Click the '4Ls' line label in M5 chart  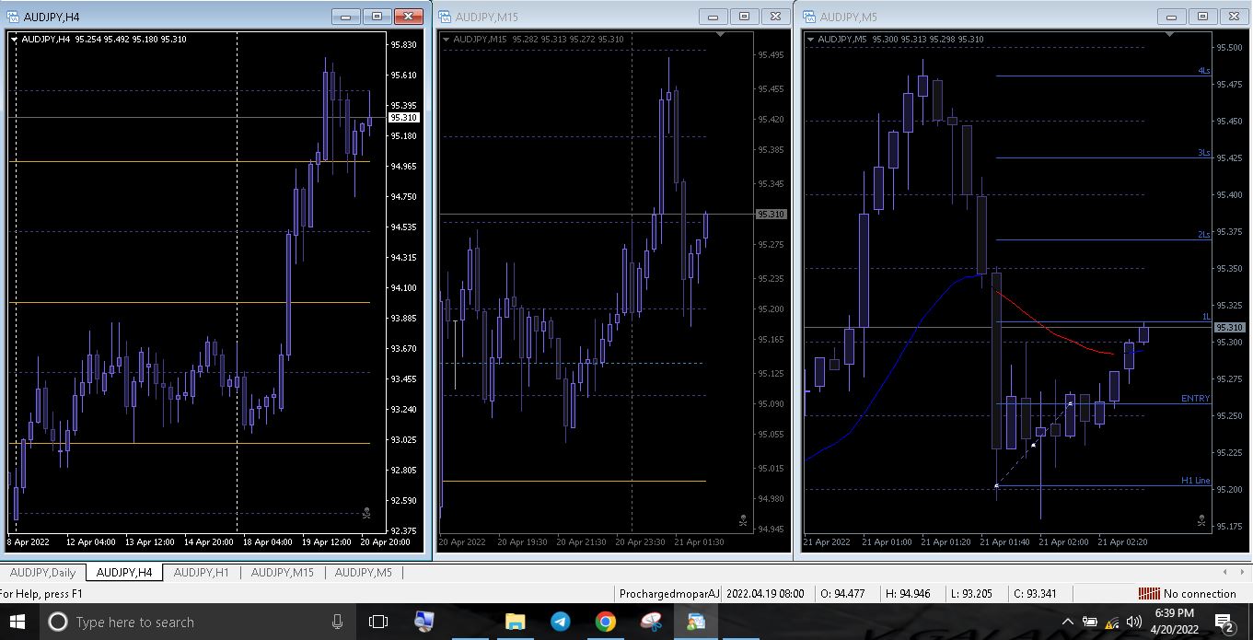(1203, 70)
